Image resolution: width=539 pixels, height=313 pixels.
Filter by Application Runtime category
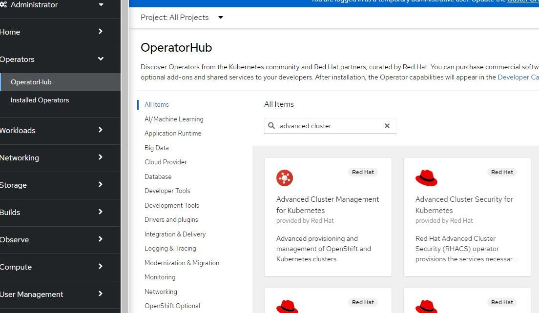click(x=173, y=133)
